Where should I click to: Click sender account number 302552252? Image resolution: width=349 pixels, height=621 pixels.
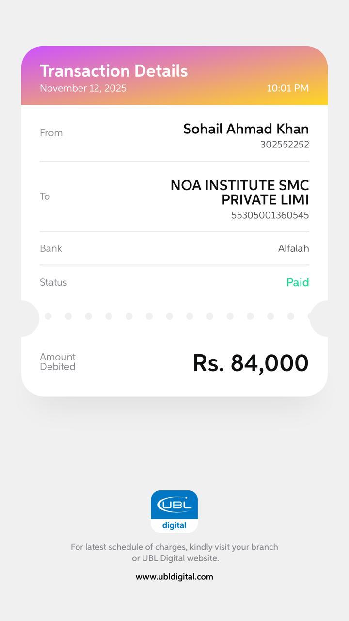pyautogui.click(x=285, y=145)
